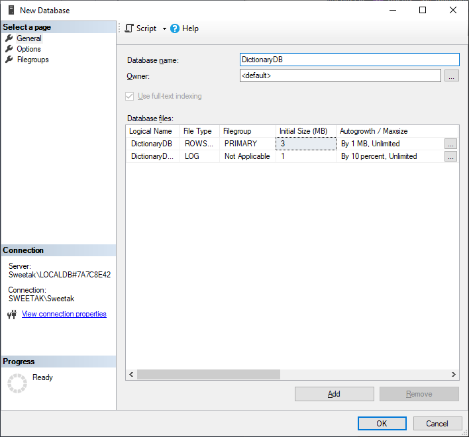Screen dimensions: 469x437
Task: Open View connection properties link
Action: [x=64, y=314]
